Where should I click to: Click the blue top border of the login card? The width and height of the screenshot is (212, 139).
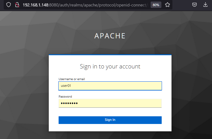click(x=110, y=55)
